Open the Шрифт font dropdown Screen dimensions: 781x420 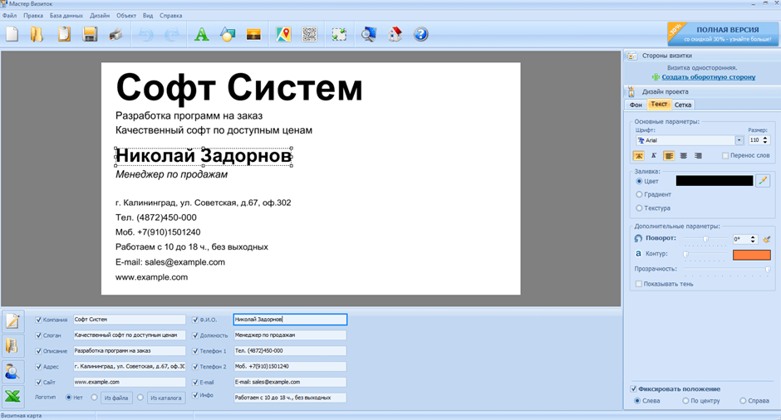[x=739, y=140]
